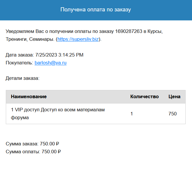Click the order number 1690287263

pos(129,31)
